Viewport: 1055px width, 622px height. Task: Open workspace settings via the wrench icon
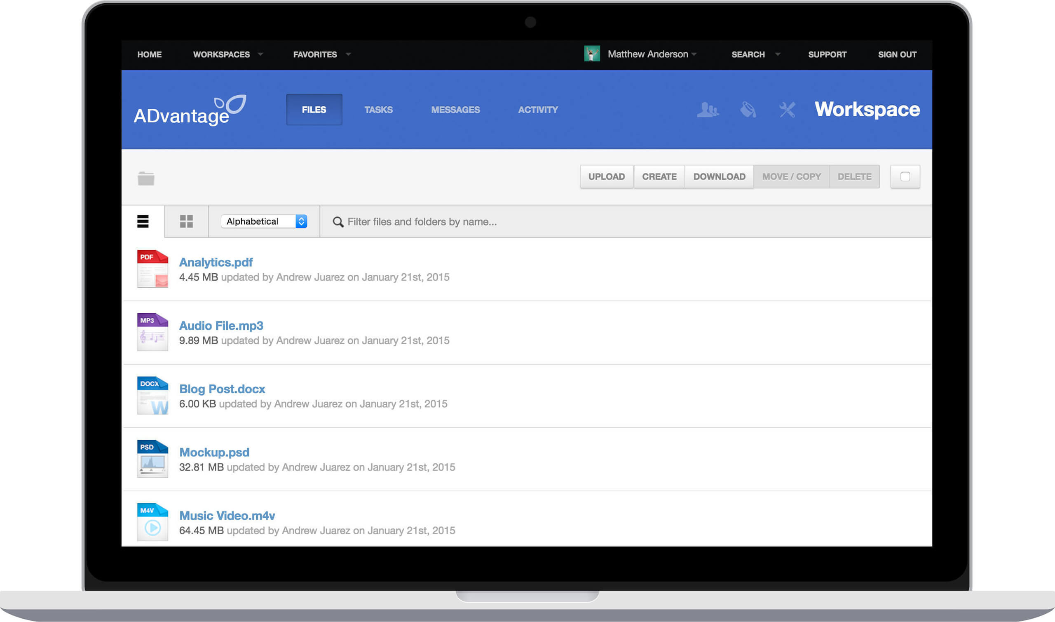point(787,110)
